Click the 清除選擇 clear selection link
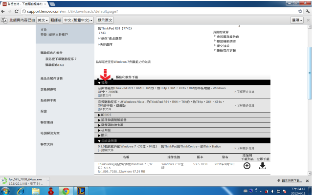Screen dimensions: 313x195 105,44
